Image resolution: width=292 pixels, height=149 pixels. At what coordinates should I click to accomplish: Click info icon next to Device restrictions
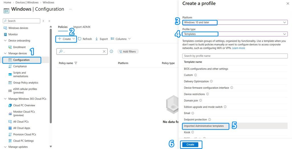[208, 94]
